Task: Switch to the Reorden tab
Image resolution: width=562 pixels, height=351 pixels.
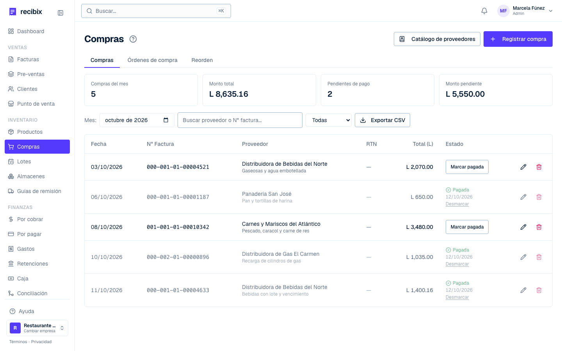Action: (202, 60)
